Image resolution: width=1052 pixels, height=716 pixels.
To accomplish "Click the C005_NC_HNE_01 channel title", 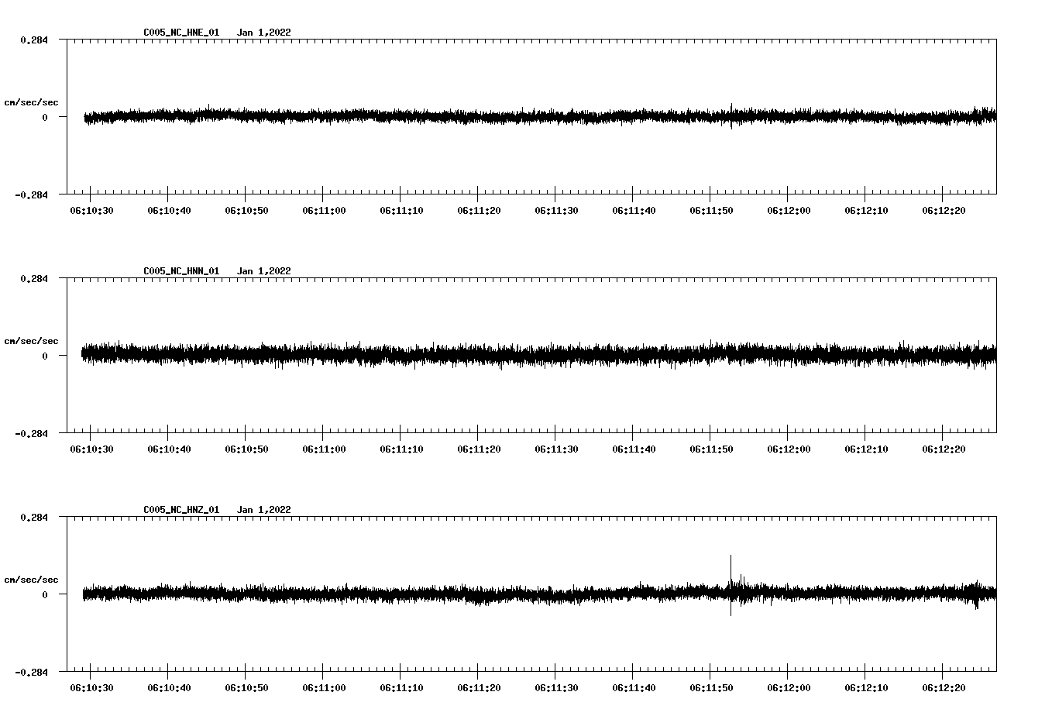I will [x=181, y=33].
